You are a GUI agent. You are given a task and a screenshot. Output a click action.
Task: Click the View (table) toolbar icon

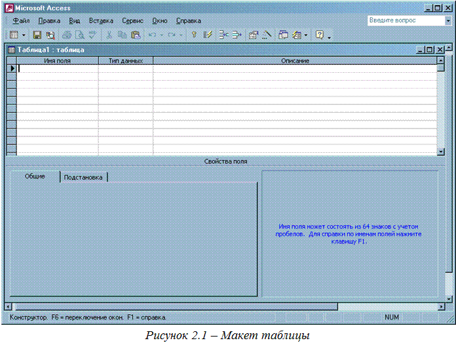14,35
